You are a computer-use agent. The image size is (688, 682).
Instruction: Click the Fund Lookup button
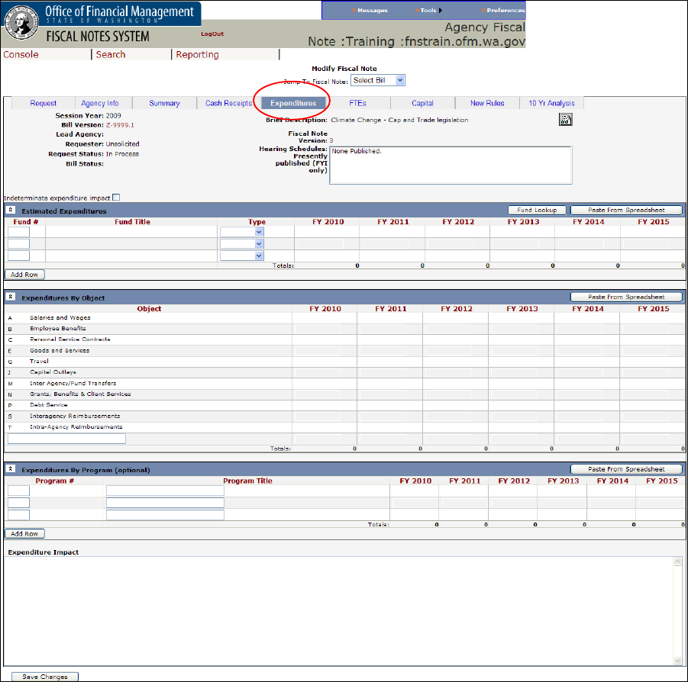[537, 210]
